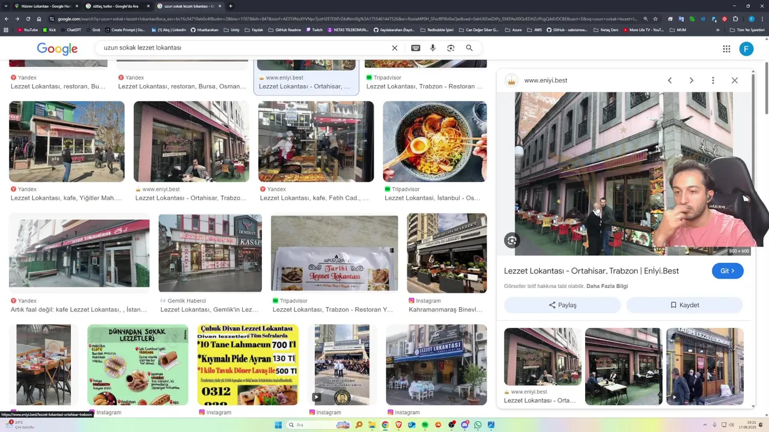
Task: Open Discord from the taskbar
Action: tap(464, 425)
